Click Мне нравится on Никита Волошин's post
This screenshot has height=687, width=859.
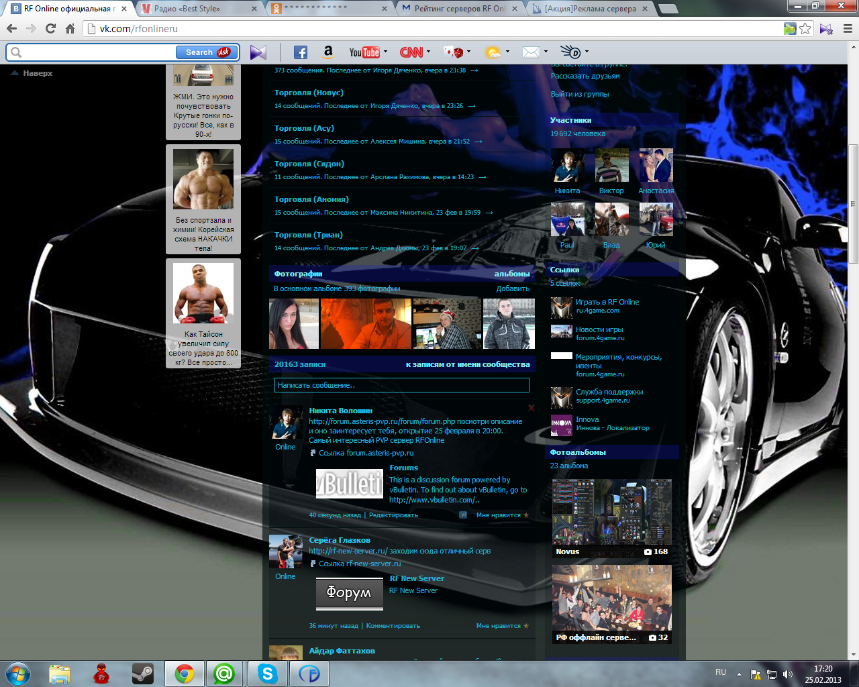(502, 515)
